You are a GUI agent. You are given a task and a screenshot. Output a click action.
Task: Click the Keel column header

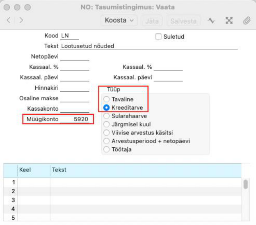coord(34,170)
